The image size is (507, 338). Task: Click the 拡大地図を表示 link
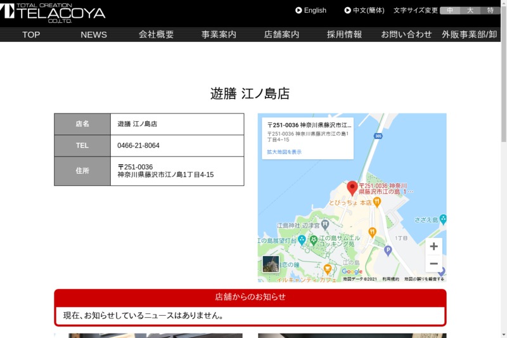284,152
